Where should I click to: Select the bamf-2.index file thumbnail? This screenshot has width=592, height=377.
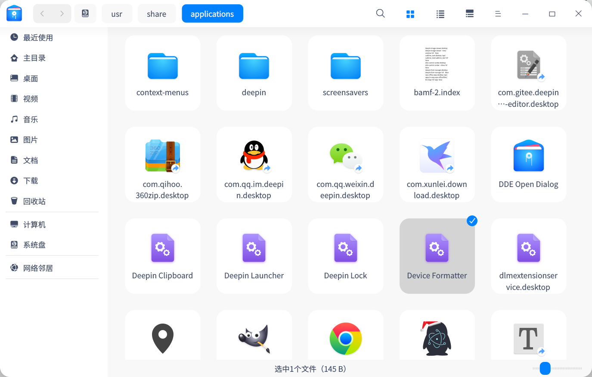pos(437,64)
